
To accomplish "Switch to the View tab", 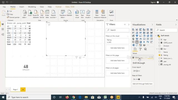I will click(x=42, y=7).
